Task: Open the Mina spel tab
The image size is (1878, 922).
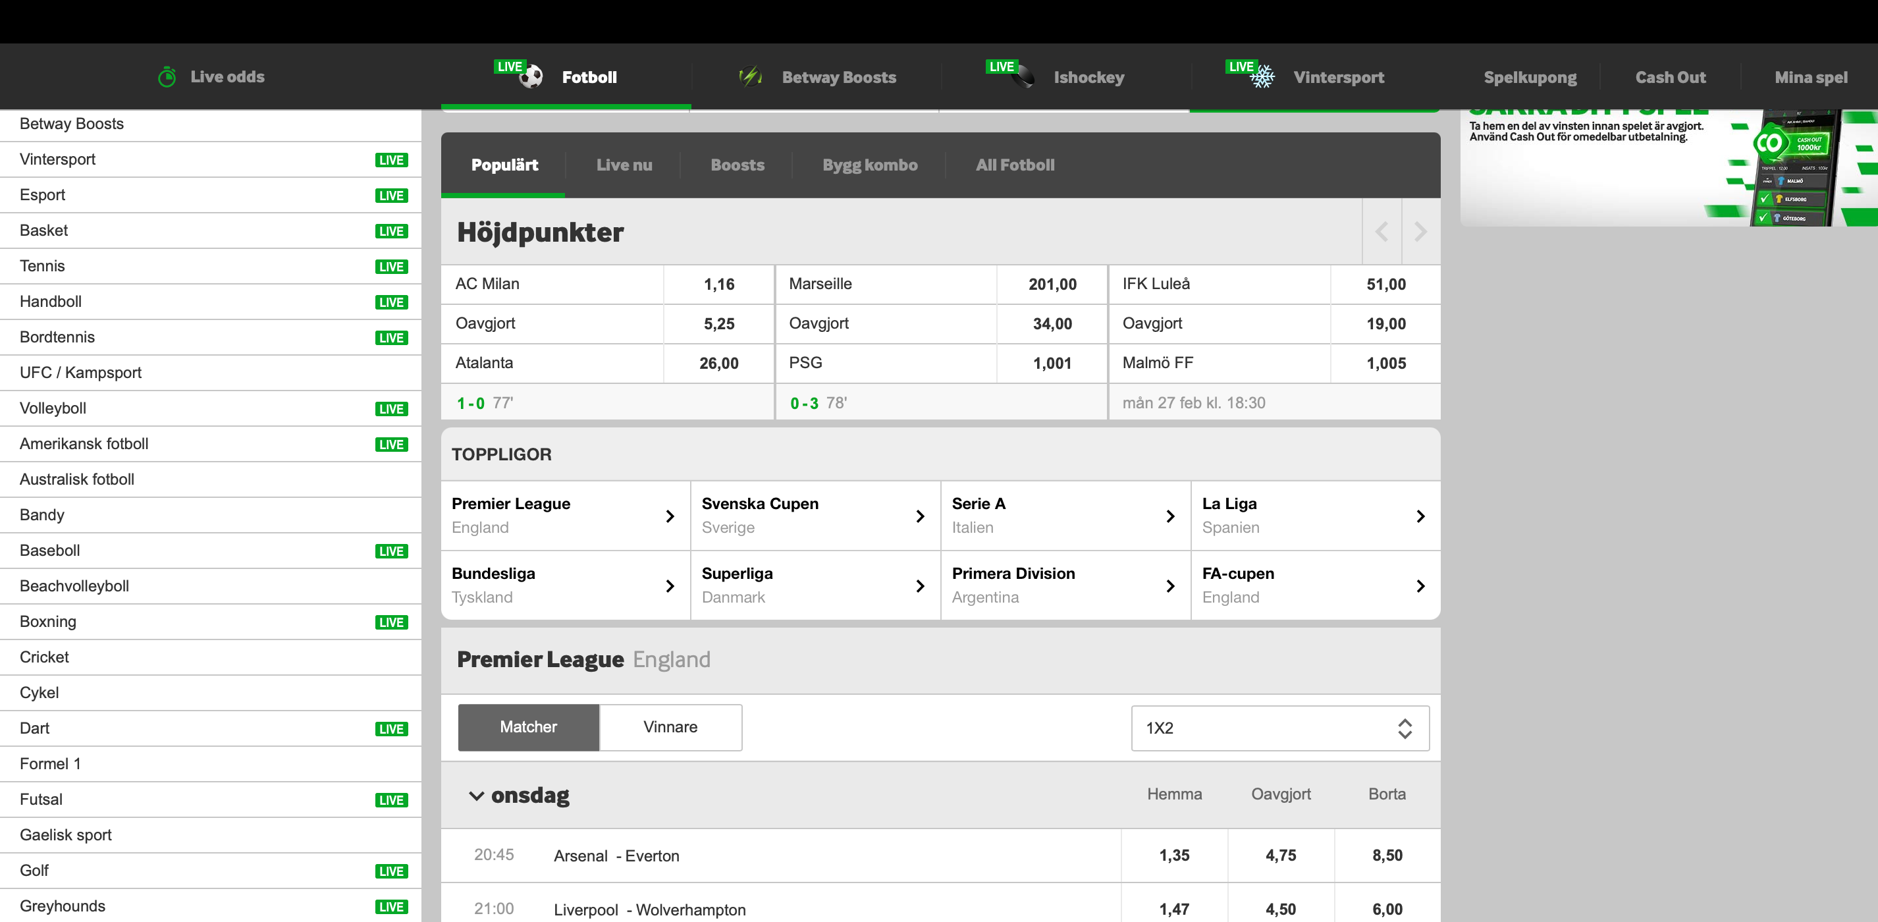Action: point(1811,77)
